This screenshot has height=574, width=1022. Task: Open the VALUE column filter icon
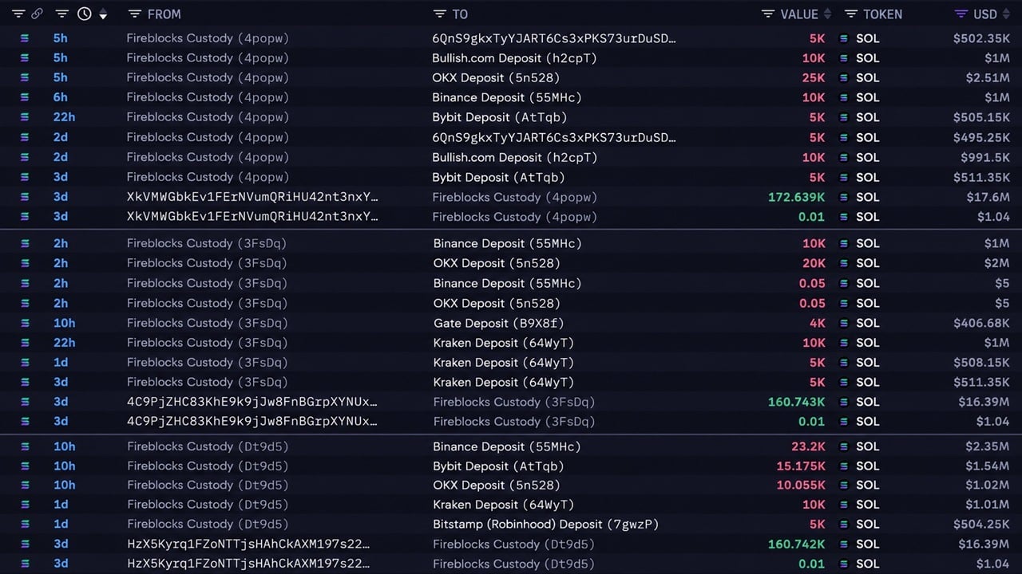click(768, 14)
